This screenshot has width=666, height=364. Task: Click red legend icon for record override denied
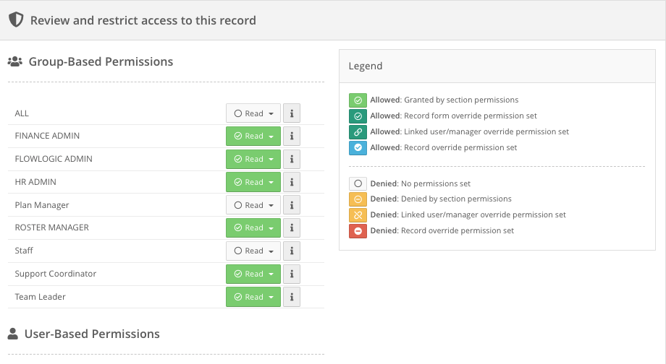point(358,231)
